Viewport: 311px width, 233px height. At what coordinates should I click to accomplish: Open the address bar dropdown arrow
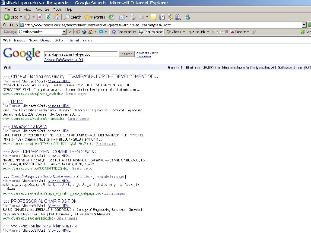pos(304,25)
